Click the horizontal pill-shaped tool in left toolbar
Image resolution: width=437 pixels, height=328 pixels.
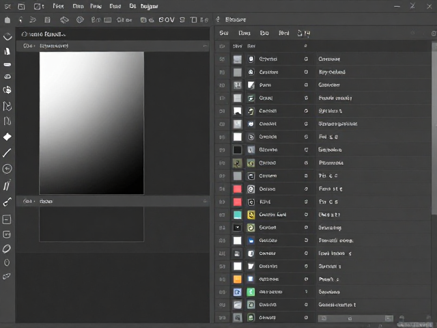8,64
